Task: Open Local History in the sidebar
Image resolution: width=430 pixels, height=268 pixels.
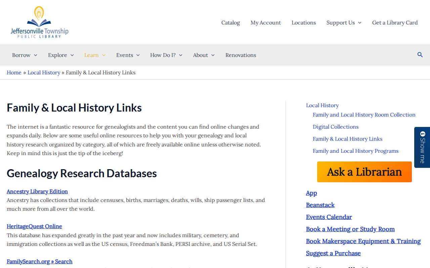Action: coord(322,105)
